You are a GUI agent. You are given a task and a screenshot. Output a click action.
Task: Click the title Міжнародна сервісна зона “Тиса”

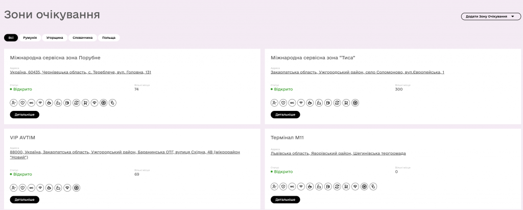[313, 58]
